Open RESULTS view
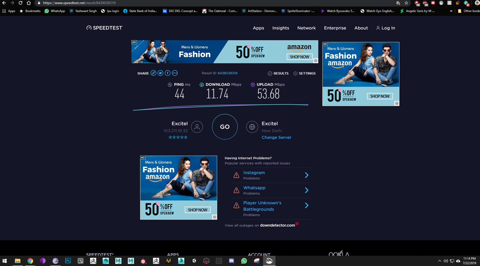The image size is (480, 266). point(278,73)
